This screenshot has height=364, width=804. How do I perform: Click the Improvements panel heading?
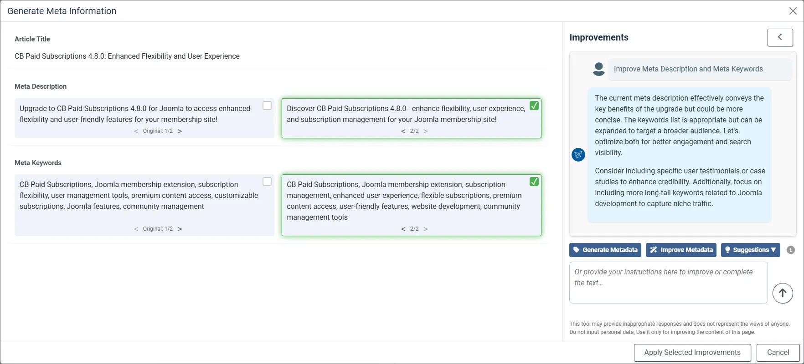pyautogui.click(x=599, y=37)
